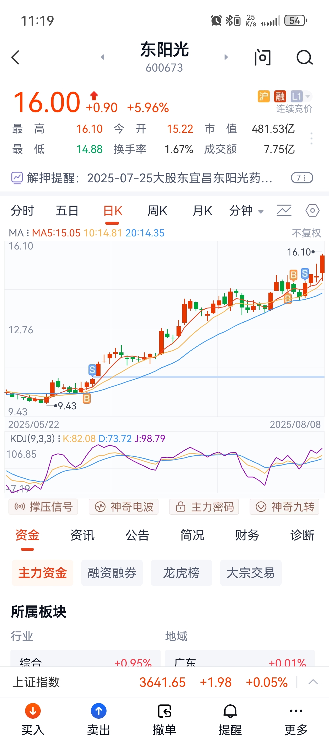
Task: Switch to 财务 tab
Action: click(x=247, y=536)
